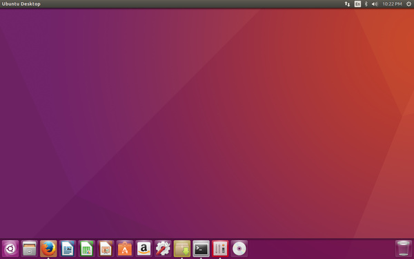Open the package installer box icon

[182, 249]
